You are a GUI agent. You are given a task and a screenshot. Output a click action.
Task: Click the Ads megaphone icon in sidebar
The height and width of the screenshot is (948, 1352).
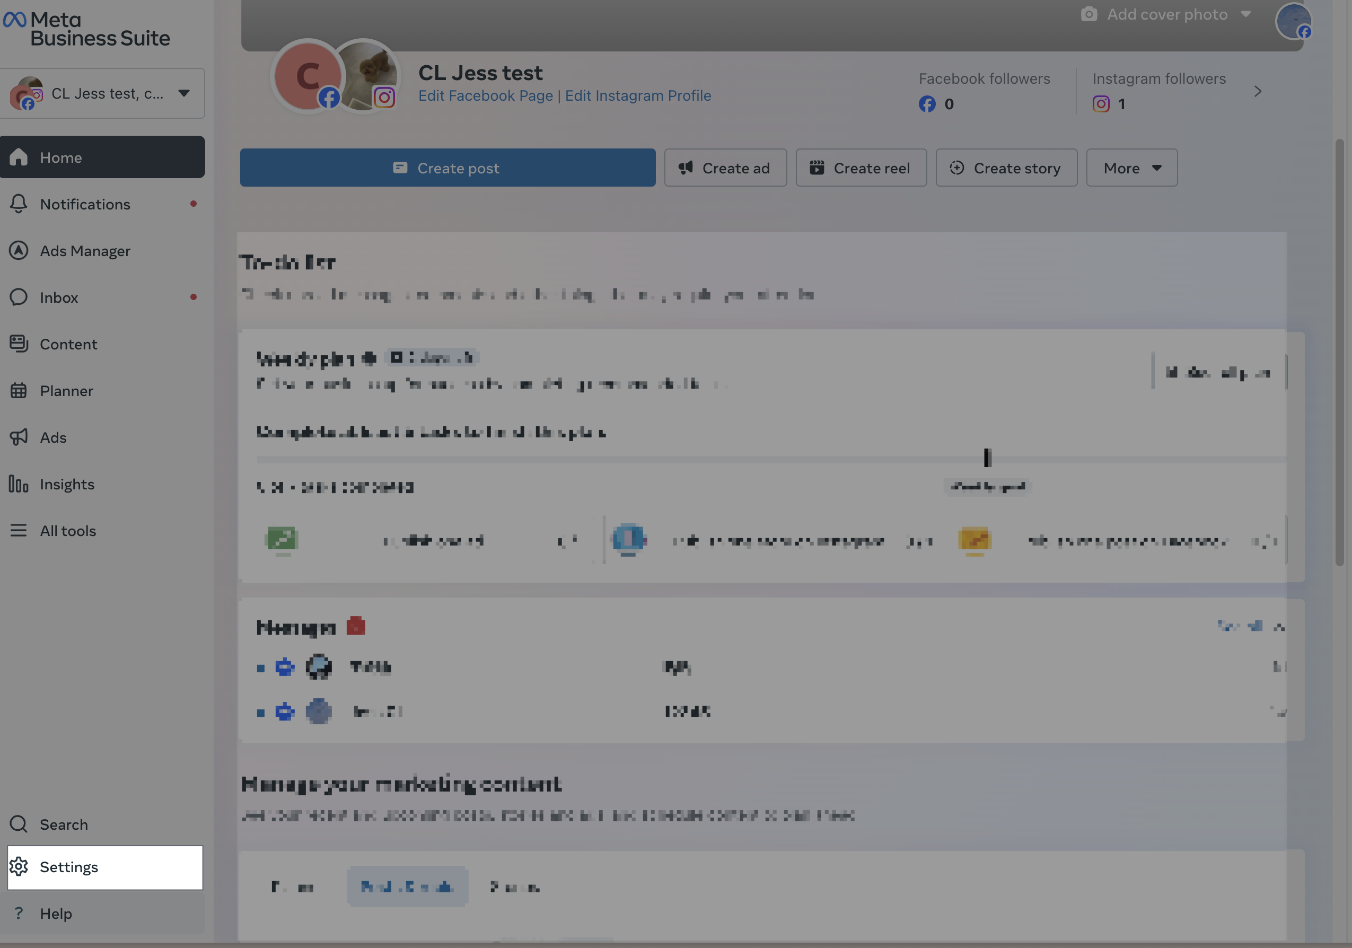pyautogui.click(x=18, y=437)
